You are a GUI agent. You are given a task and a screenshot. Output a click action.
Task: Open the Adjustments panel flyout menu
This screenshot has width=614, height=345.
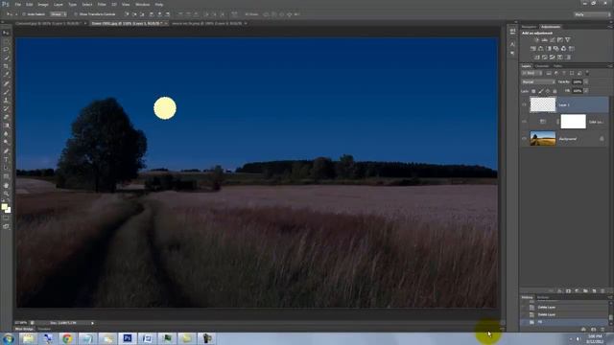click(x=610, y=27)
